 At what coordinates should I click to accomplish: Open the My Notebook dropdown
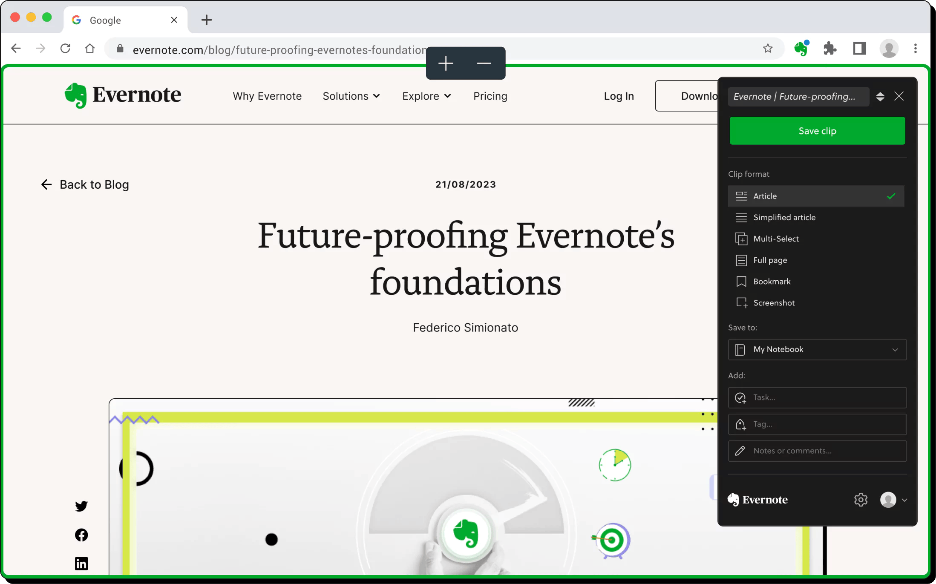click(x=817, y=349)
